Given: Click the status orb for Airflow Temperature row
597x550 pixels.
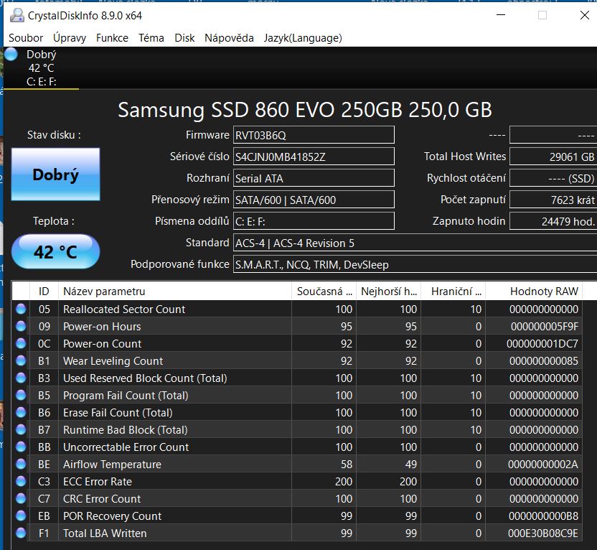Looking at the screenshot, I should pyautogui.click(x=21, y=465).
